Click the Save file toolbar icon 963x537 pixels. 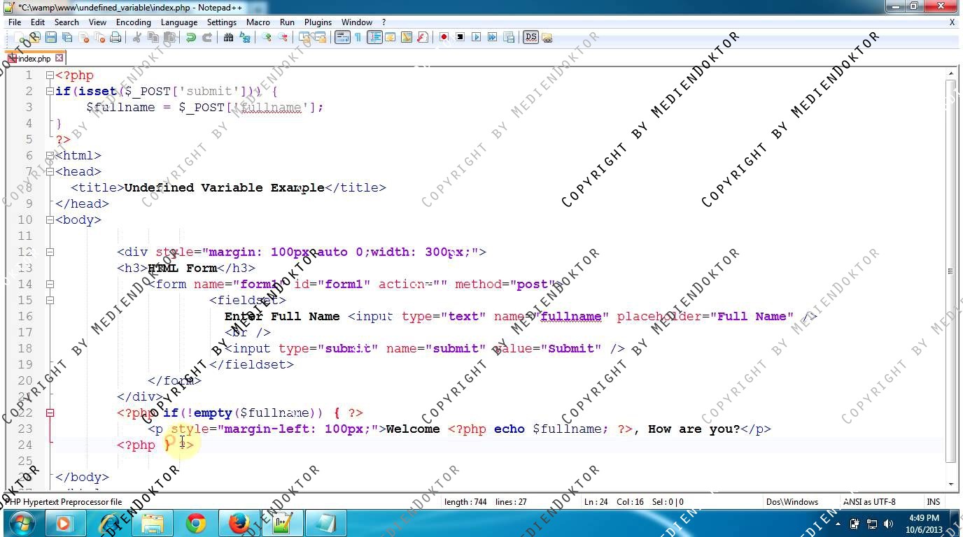point(50,38)
